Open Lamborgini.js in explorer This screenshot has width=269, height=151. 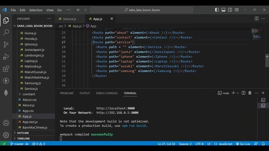34,55
